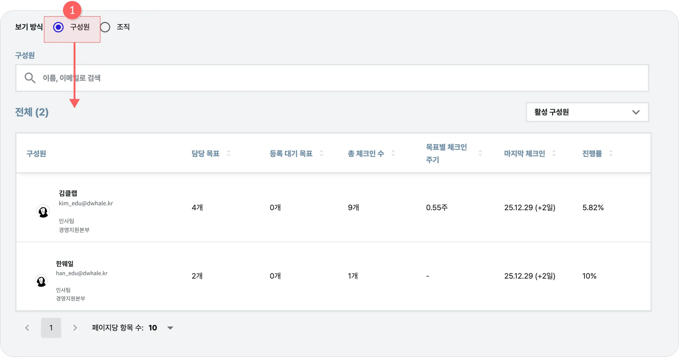Viewport: 679px width, 357px height.
Task: Click 김클랩's 4개 assigned goals cell
Action: pos(197,208)
